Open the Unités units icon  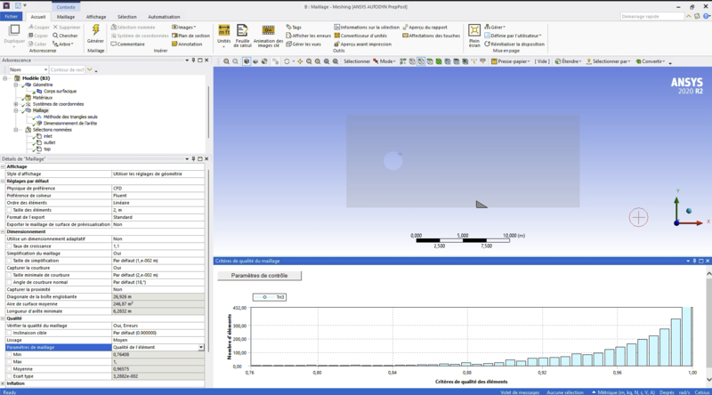click(x=224, y=30)
